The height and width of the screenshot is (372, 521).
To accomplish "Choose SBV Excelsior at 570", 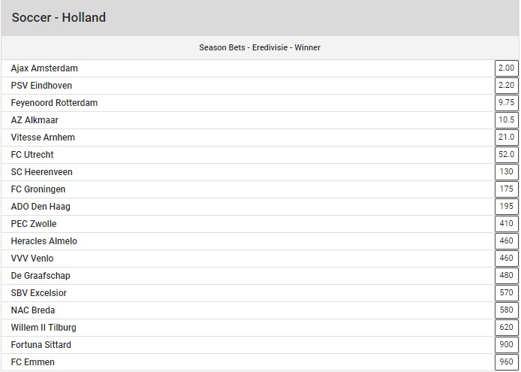I will point(507,293).
